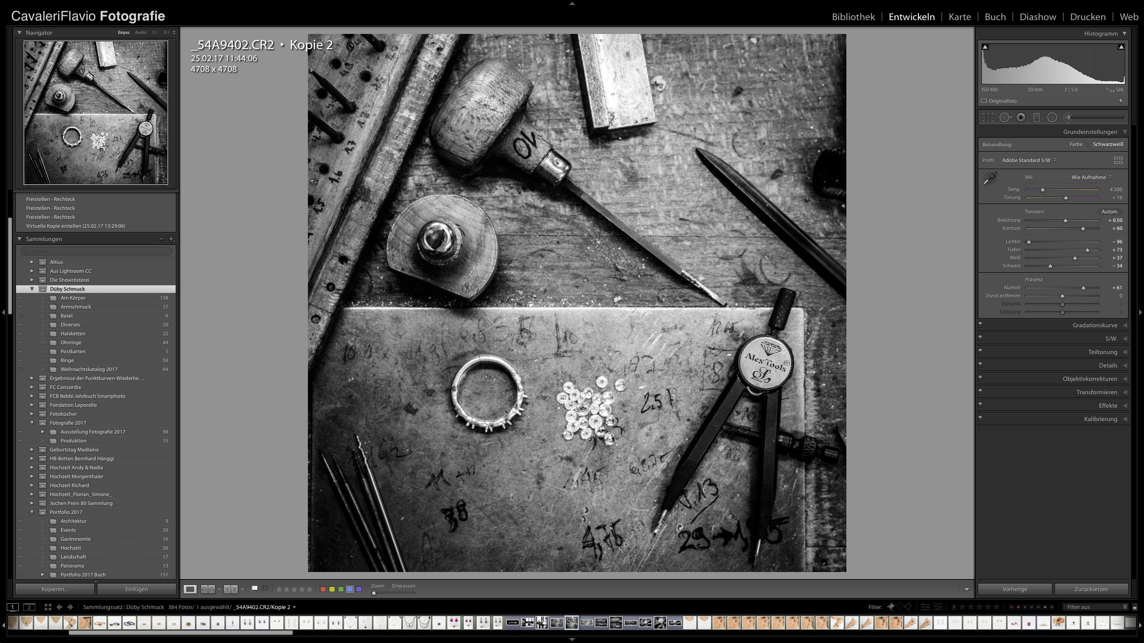Flag photo as picked
Viewport: 1144px width, 643px height.
click(254, 589)
